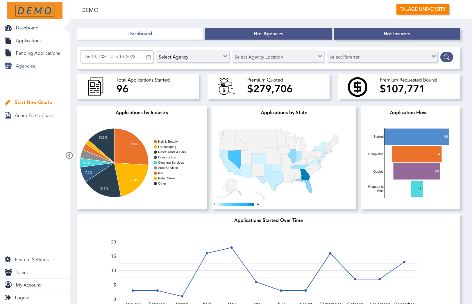Image resolution: width=472 pixels, height=304 pixels.
Task: Toggle Hair & Beauty legend entry
Action: coord(166,142)
